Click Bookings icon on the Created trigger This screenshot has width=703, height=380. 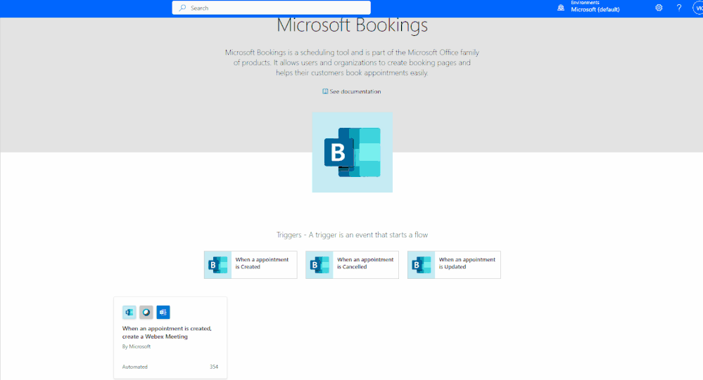click(x=218, y=265)
